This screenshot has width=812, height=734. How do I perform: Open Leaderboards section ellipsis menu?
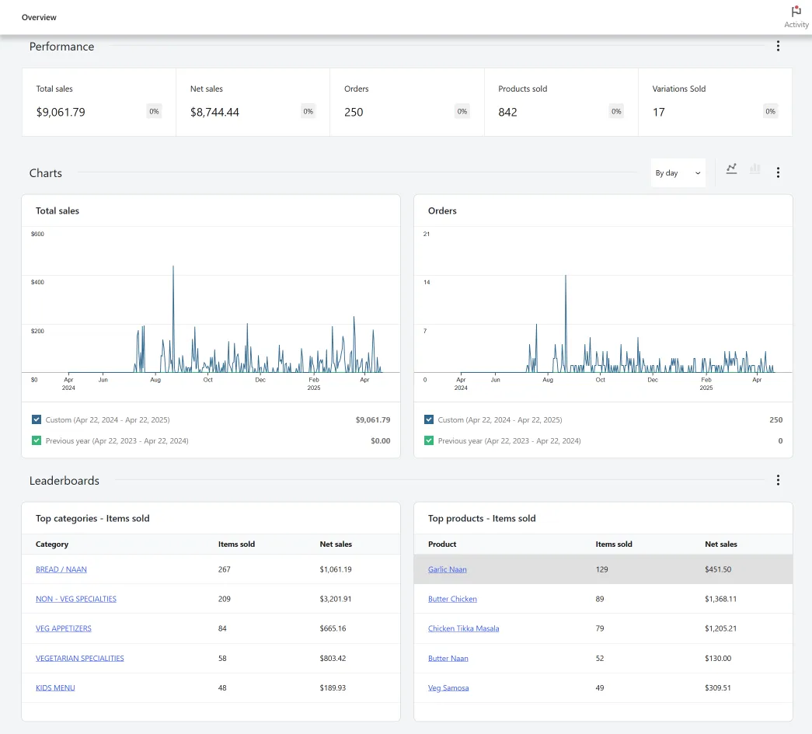pyautogui.click(x=778, y=480)
